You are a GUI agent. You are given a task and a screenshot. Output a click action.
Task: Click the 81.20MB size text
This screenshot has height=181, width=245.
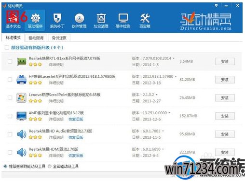(187, 80)
